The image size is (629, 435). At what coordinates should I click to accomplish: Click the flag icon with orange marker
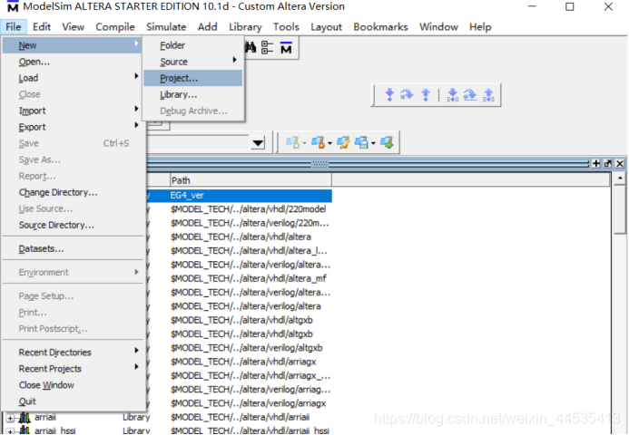click(x=319, y=142)
